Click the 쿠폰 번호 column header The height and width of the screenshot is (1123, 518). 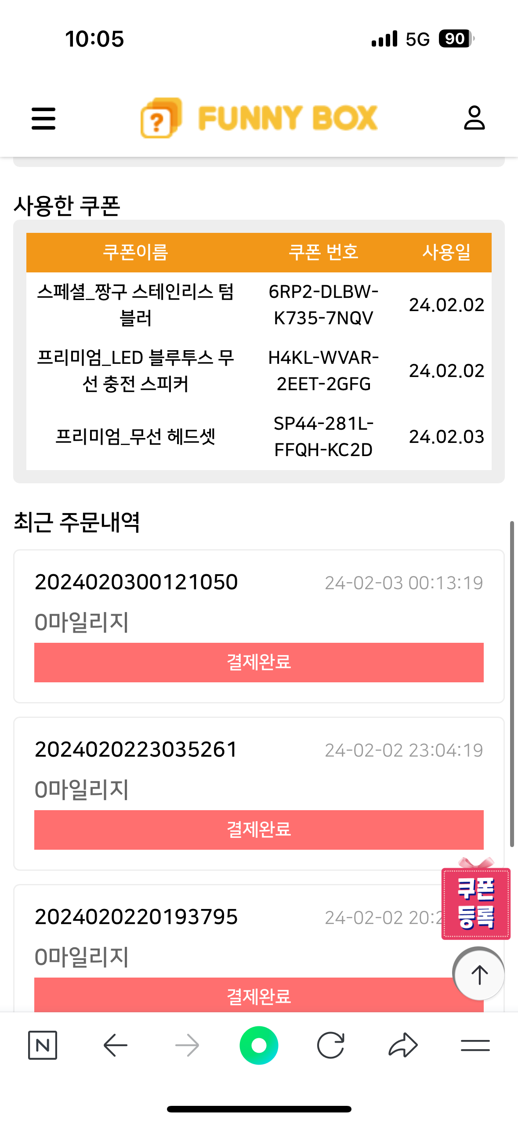click(323, 252)
